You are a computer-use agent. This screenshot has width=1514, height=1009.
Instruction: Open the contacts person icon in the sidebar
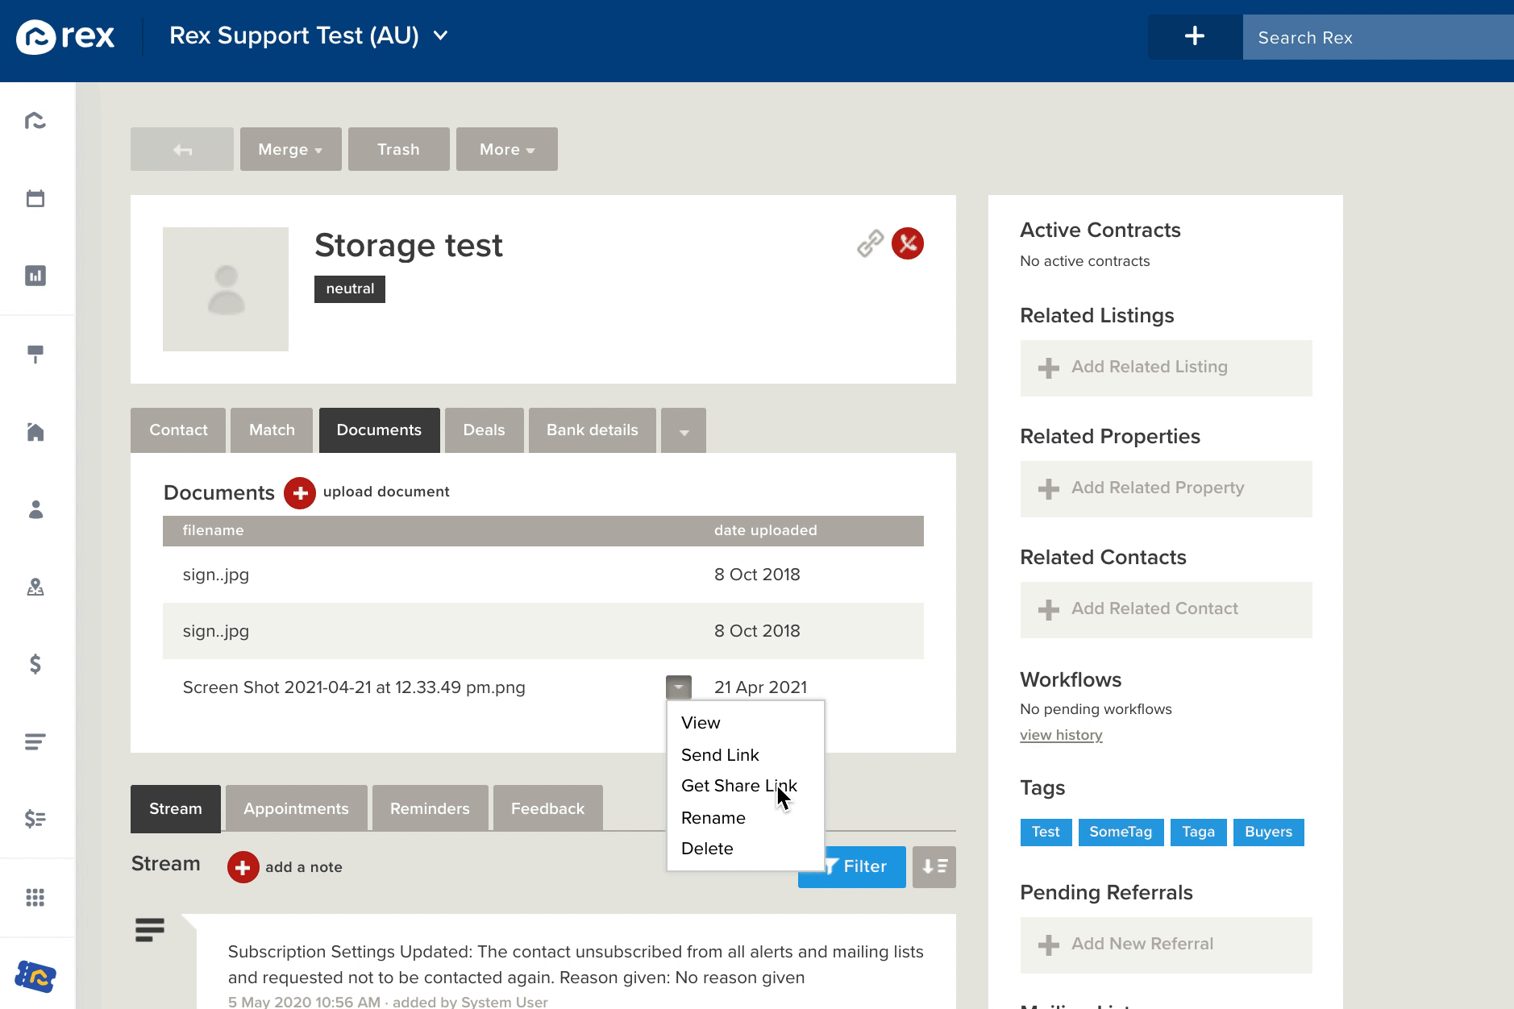pyautogui.click(x=35, y=509)
